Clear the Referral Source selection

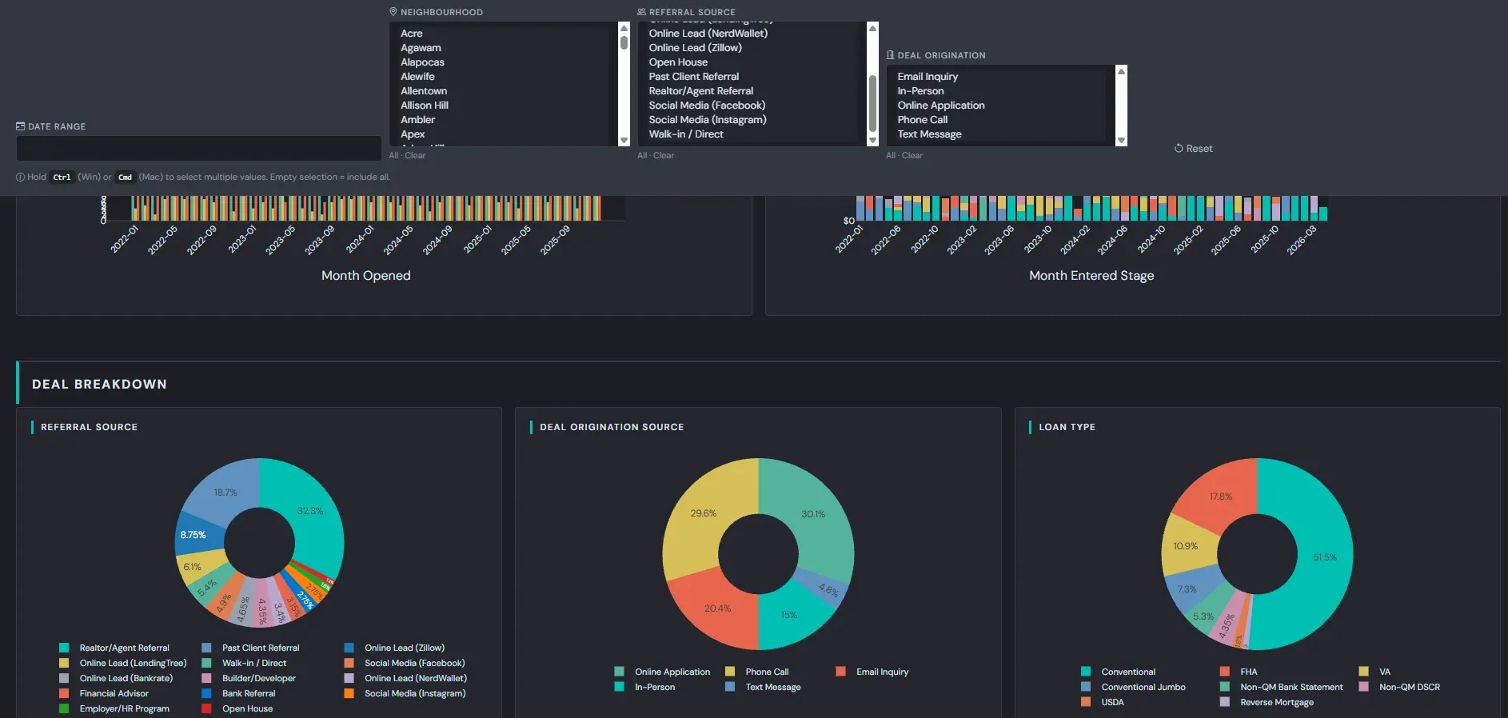(664, 156)
